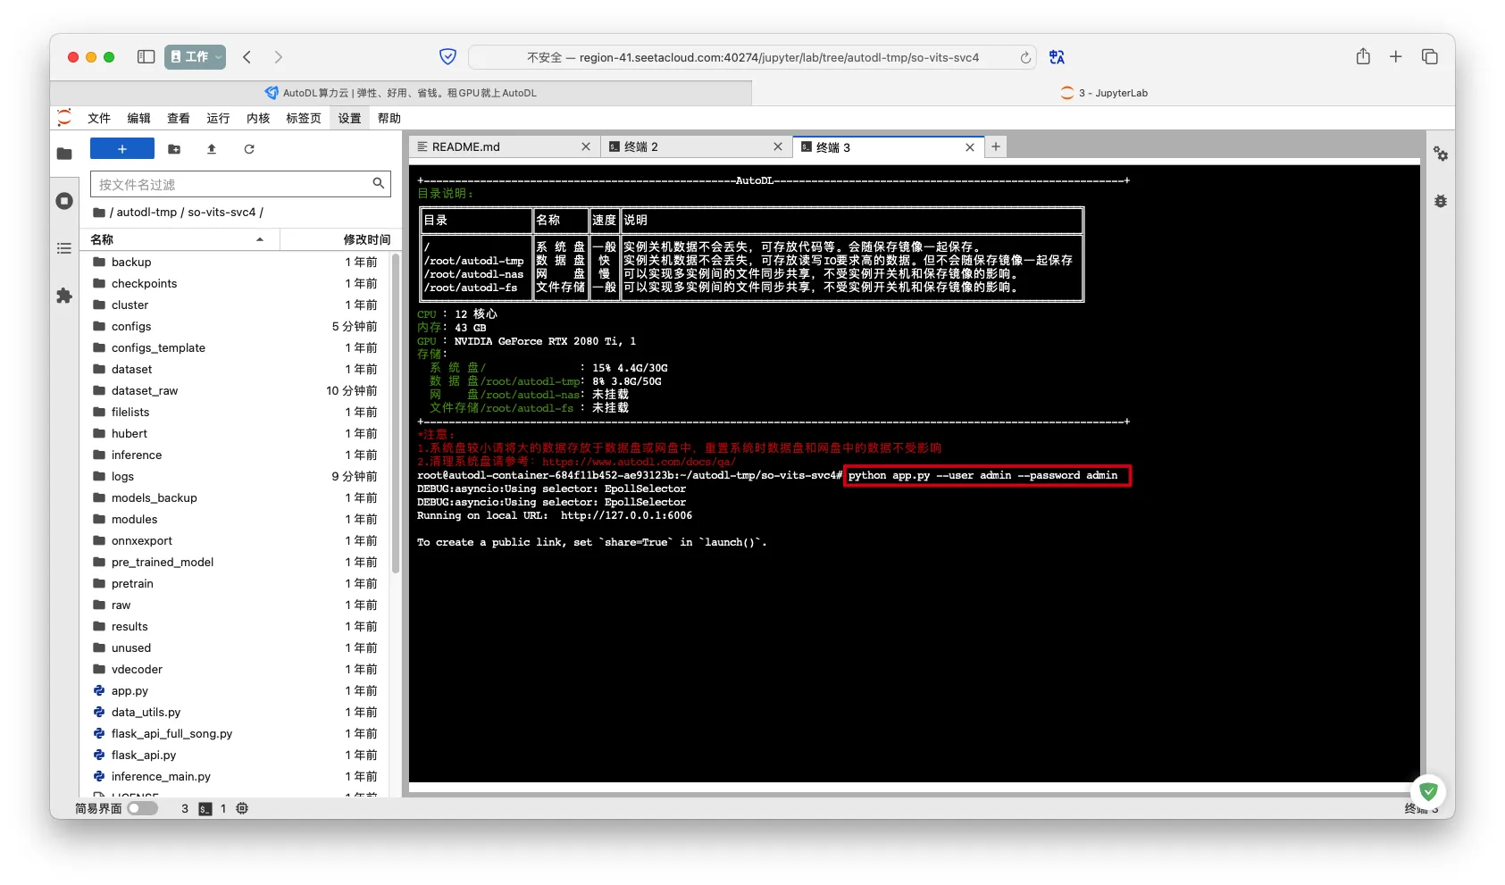Switch to the README.md tab
This screenshot has height=885, width=1505.
point(496,146)
